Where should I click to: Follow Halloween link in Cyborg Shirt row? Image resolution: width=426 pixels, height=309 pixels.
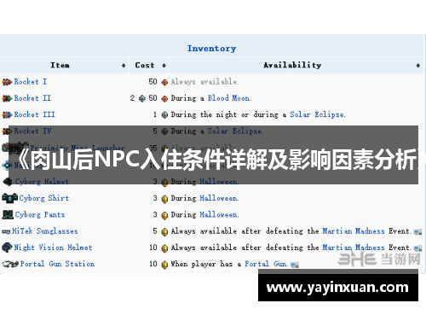(219, 198)
